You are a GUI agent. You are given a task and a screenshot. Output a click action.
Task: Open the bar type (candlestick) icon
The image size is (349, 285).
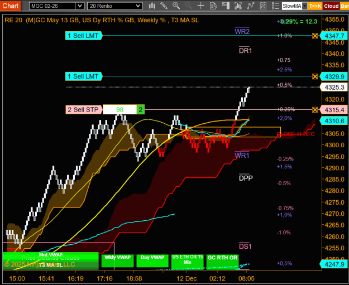click(x=152, y=6)
